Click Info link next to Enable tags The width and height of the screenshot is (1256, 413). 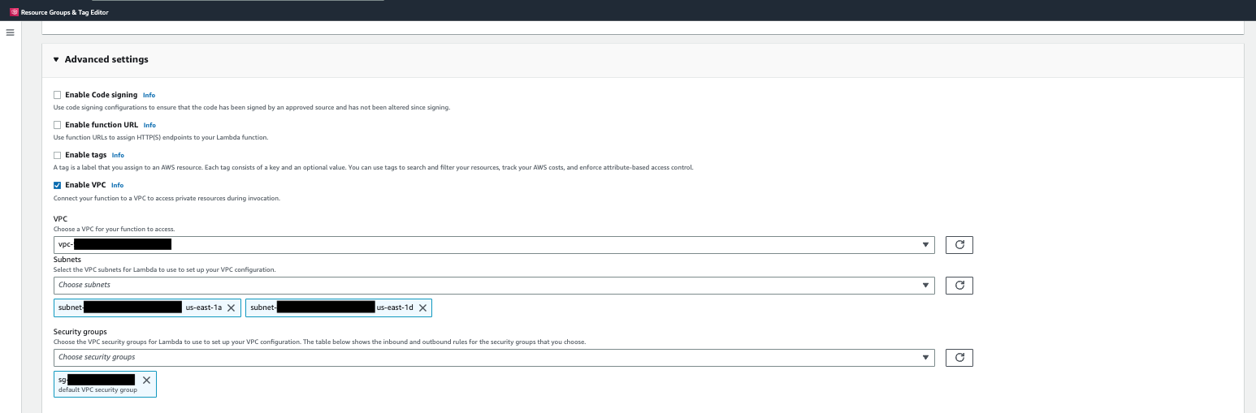point(118,155)
